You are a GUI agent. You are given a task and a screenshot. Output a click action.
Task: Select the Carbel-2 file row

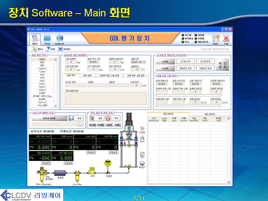(x=42, y=69)
